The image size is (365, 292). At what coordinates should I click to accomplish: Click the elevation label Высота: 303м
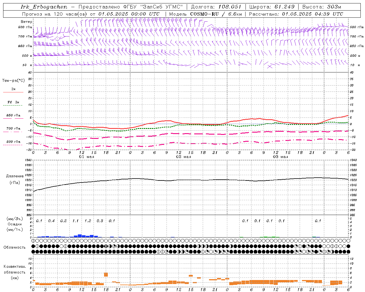click(x=322, y=7)
